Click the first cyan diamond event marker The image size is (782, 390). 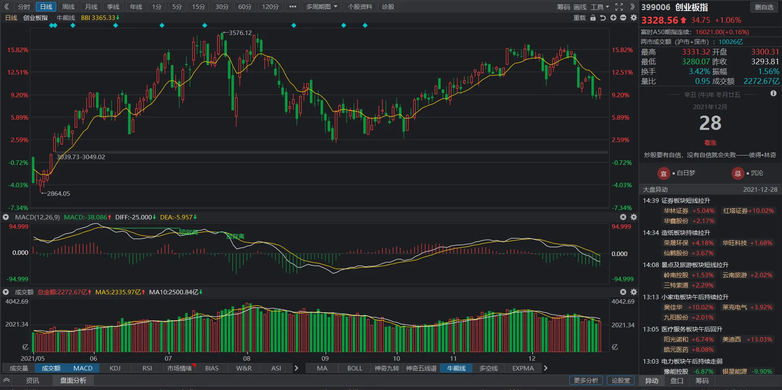point(51,25)
